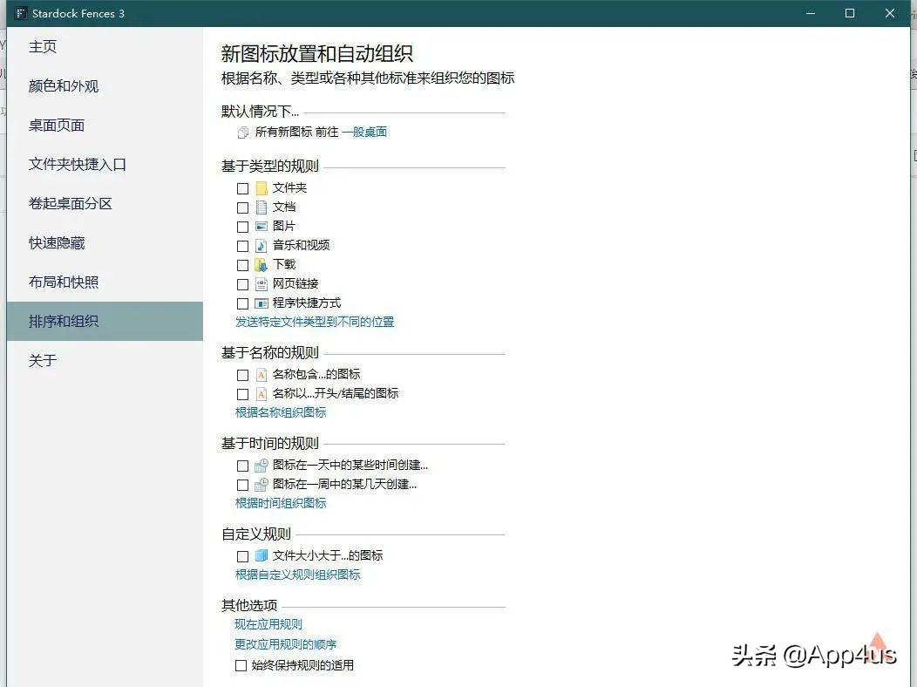Click 现在应用规则 to apply rules now
This screenshot has height=687, width=917.
click(268, 624)
